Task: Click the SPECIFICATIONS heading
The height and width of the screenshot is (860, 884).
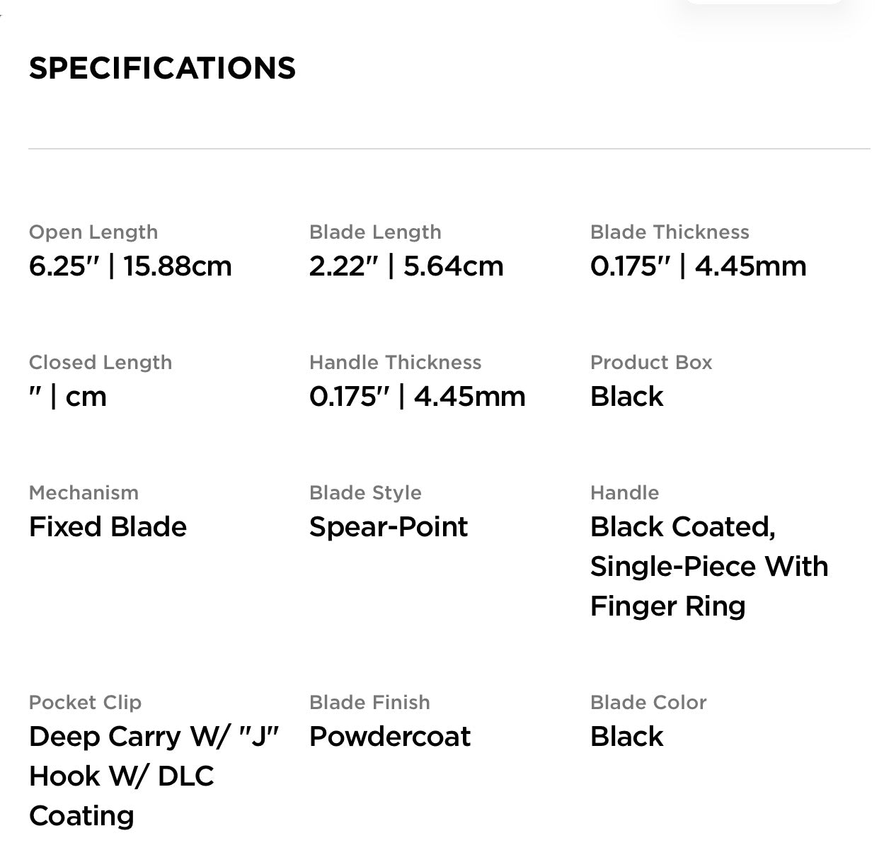Action: 162,68
